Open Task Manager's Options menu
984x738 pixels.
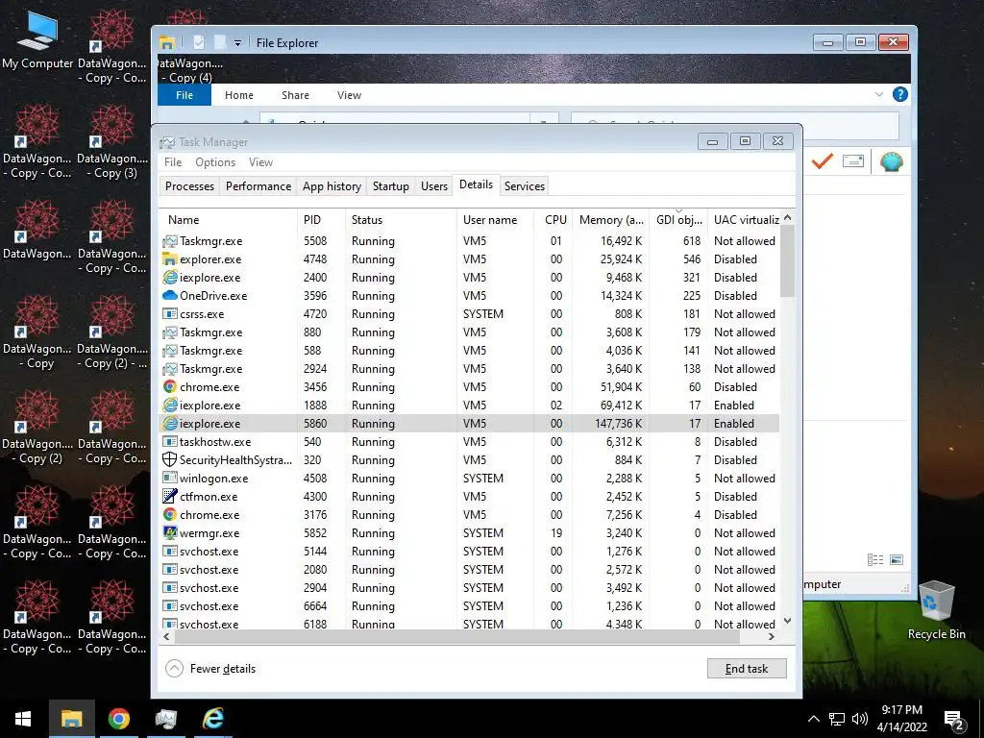[215, 161]
